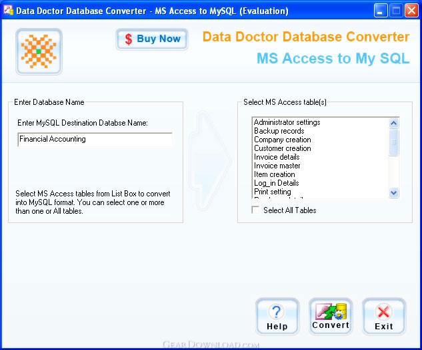The width and height of the screenshot is (422, 350).
Task: Select 'Invoice details' in the table list
Action: pyautogui.click(x=321, y=157)
